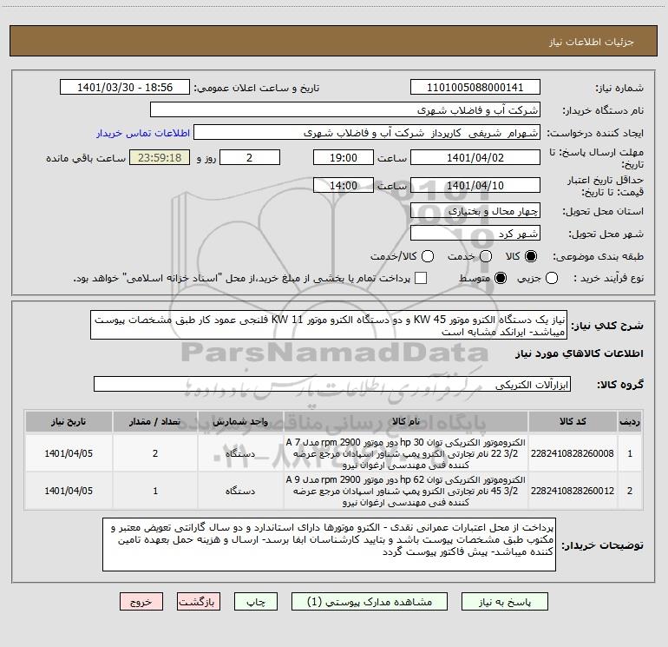This screenshot has width=668, height=647.
Task: Click the ردیف column header
Action: pyautogui.click(x=630, y=422)
